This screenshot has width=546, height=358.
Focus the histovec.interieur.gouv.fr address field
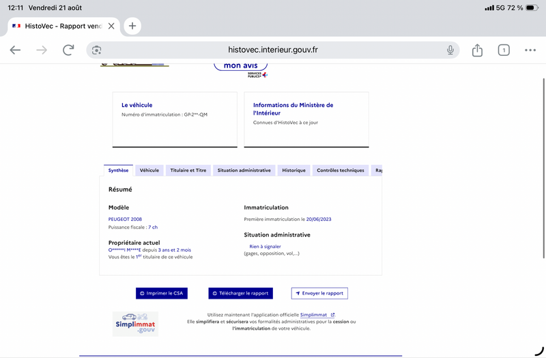click(x=272, y=50)
